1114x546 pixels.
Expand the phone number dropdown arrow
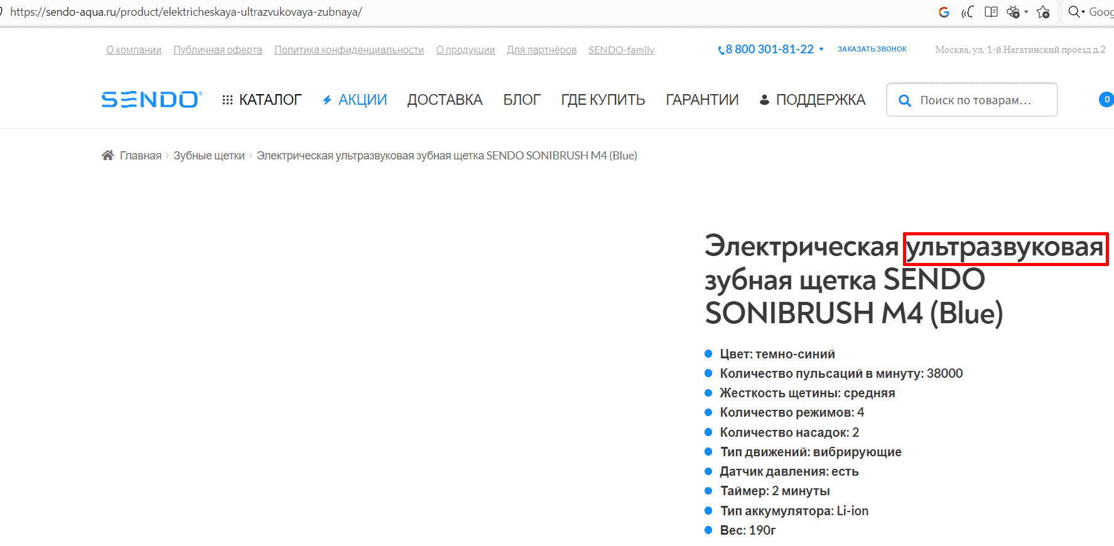tap(821, 50)
